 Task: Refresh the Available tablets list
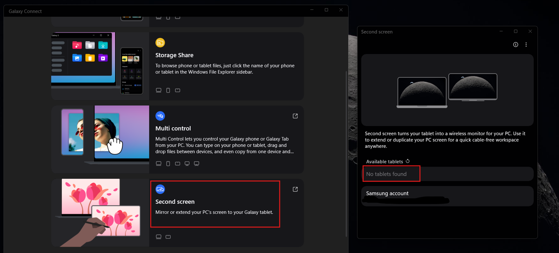coord(407,161)
